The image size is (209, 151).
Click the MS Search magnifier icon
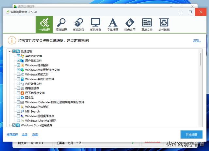22,111
